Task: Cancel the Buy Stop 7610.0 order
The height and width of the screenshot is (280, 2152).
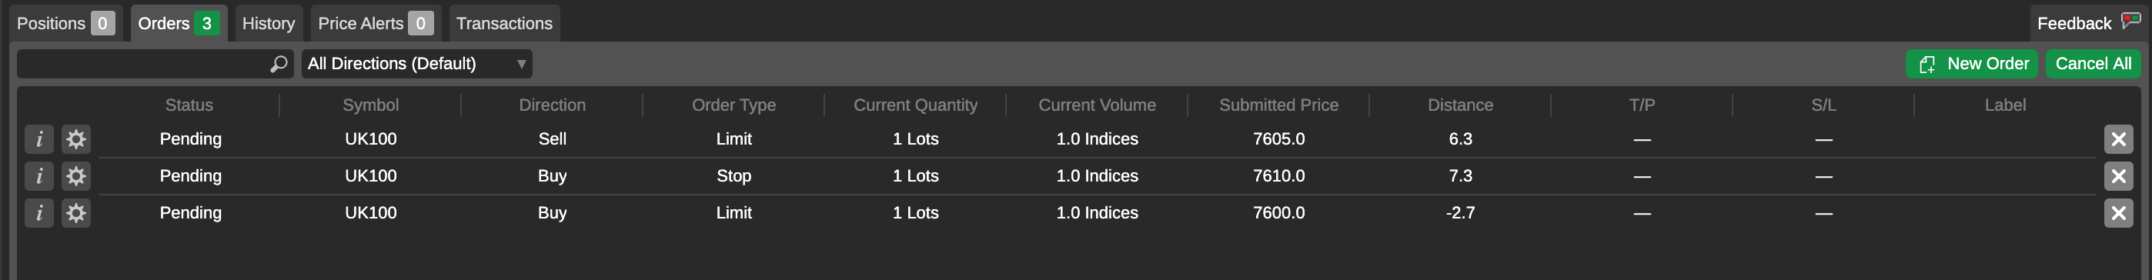Action: click(x=2117, y=175)
